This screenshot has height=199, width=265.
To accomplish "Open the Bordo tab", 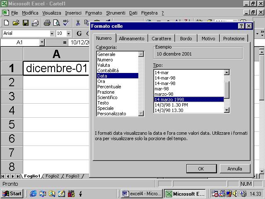I will (186, 39).
